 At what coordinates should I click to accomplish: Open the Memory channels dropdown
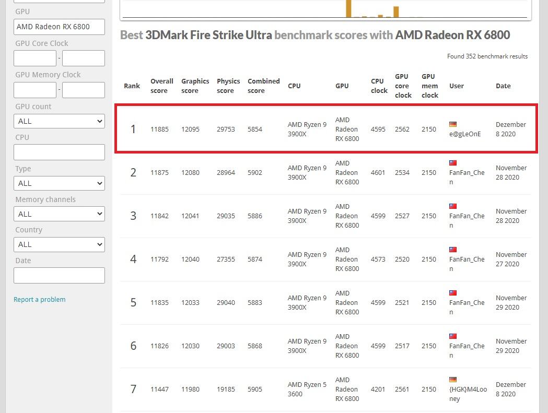pos(59,214)
